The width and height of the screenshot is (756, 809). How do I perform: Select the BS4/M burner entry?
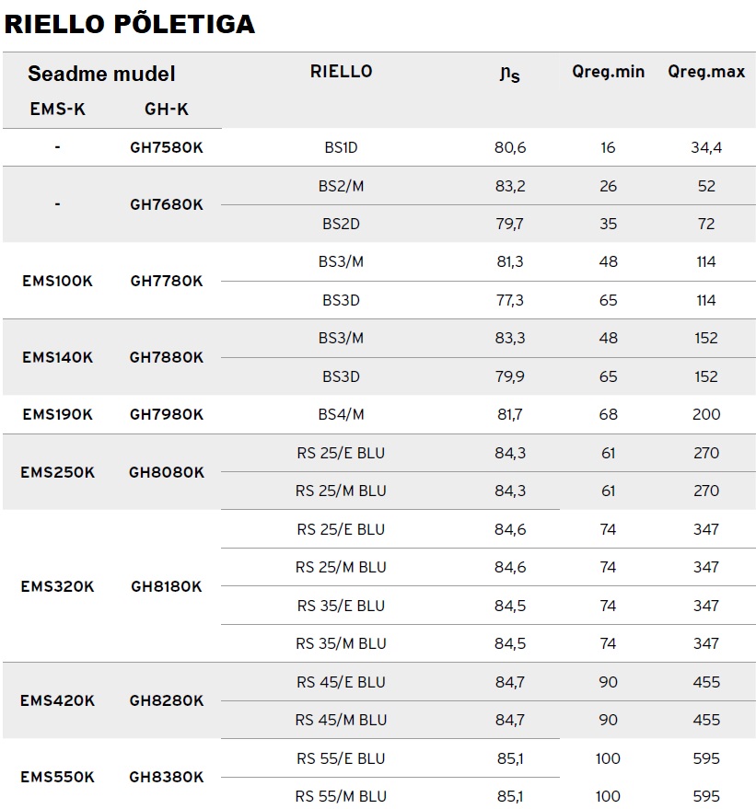point(341,414)
